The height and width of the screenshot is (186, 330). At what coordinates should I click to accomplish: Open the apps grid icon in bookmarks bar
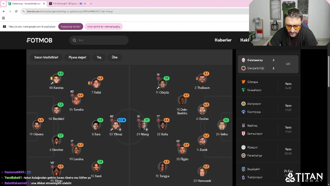[3, 18]
